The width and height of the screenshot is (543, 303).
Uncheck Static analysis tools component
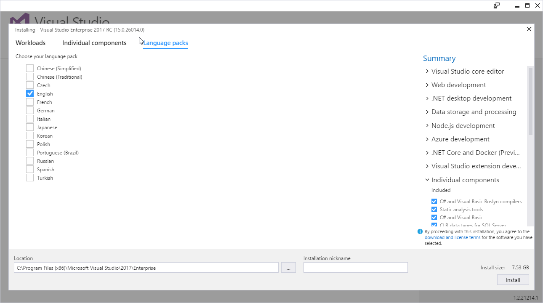[x=434, y=210]
